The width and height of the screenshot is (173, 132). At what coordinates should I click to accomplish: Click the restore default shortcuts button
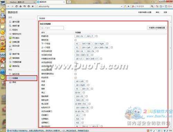pos(157,28)
